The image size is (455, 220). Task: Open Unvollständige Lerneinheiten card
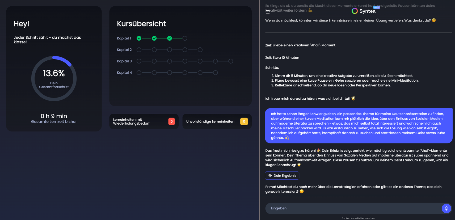pyautogui.click(x=217, y=121)
